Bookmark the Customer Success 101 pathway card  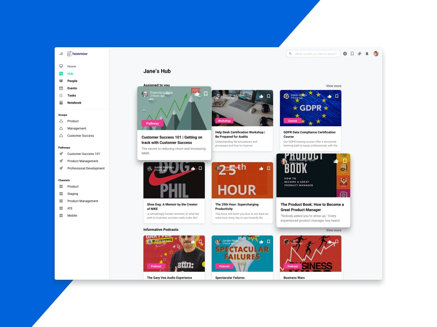coord(206,94)
